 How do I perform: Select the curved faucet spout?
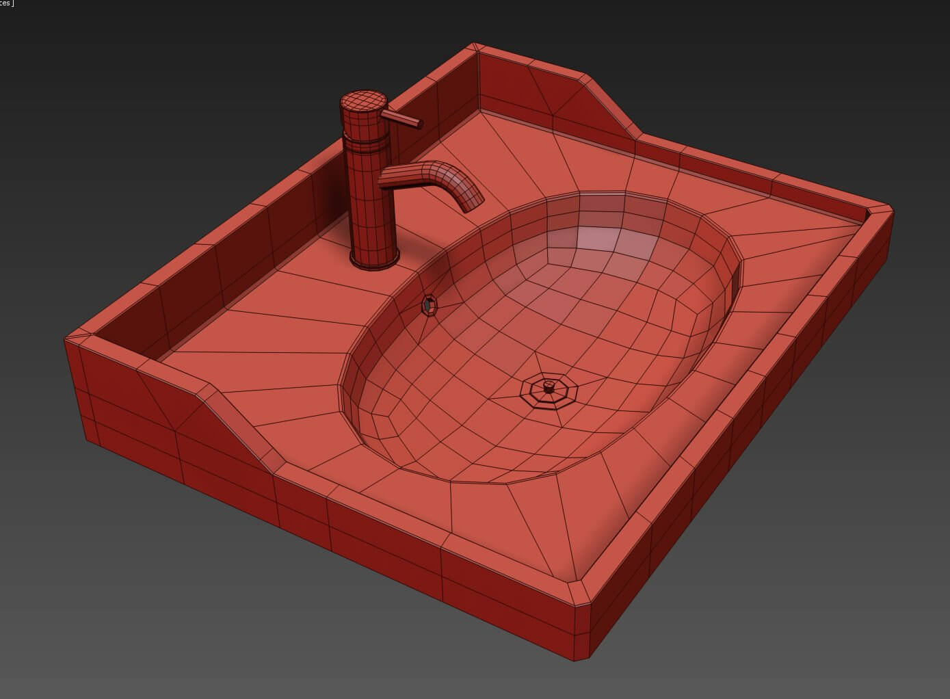click(432, 182)
